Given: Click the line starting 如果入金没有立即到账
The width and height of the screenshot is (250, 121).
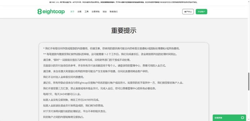Looking at the screenshot, I should [x=72, y=100].
